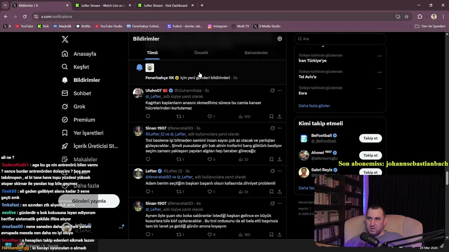Bookmark this page star icon
The image size is (449, 252).
(407, 16)
